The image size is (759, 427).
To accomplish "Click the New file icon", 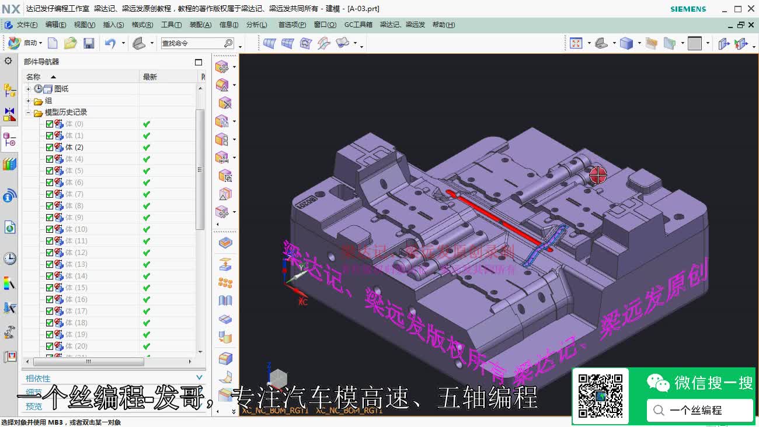I will pos(53,43).
